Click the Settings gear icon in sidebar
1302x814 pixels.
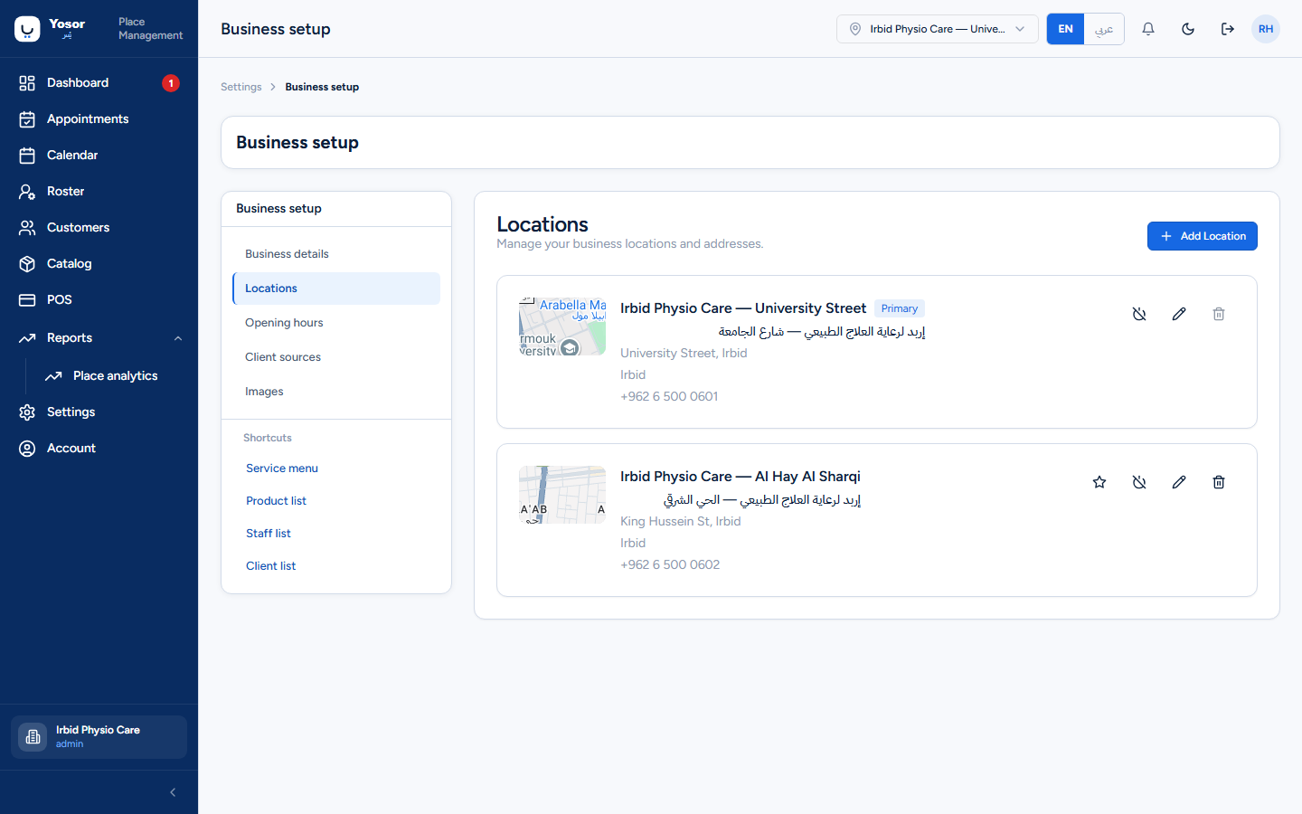[x=27, y=412]
